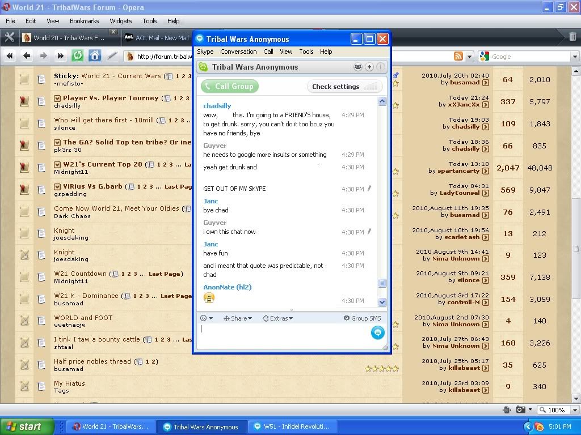Open the emoticon picker dropdown in Skype
581x435 pixels.
pos(207,318)
